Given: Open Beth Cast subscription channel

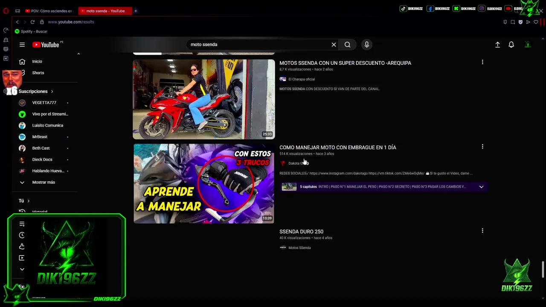Looking at the screenshot, I should pos(41,148).
